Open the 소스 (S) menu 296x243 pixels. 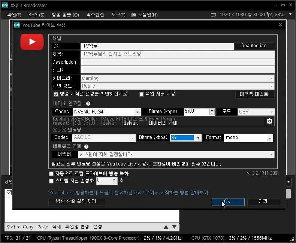click(x=36, y=15)
